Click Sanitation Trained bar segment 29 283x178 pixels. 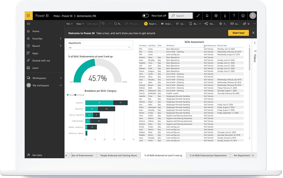pyautogui.click(x=99, y=103)
